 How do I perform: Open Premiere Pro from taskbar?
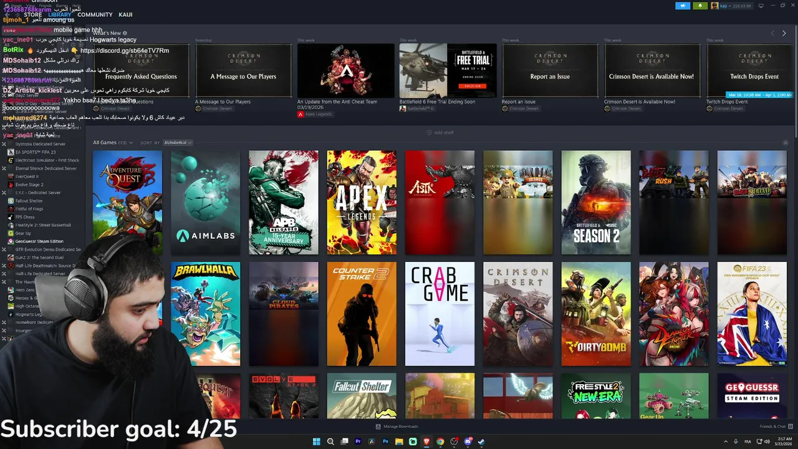pos(358,442)
